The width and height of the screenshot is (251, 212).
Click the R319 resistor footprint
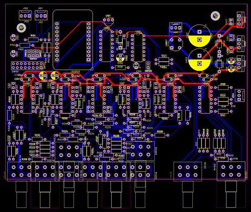37,159
